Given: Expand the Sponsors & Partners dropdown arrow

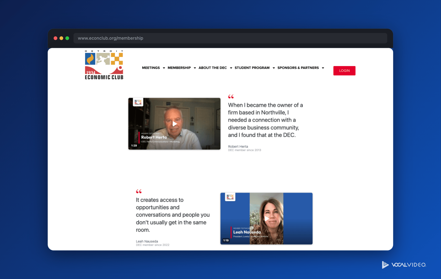Looking at the screenshot, I should (x=323, y=68).
